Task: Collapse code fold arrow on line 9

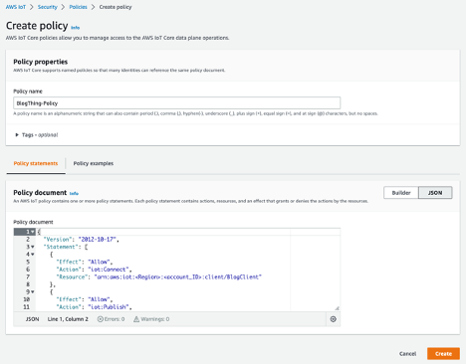Action: click(x=33, y=292)
